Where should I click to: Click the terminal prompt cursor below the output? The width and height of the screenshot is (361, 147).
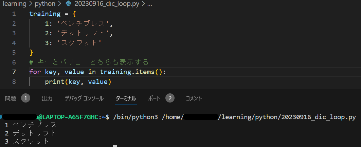(x=115, y=146)
